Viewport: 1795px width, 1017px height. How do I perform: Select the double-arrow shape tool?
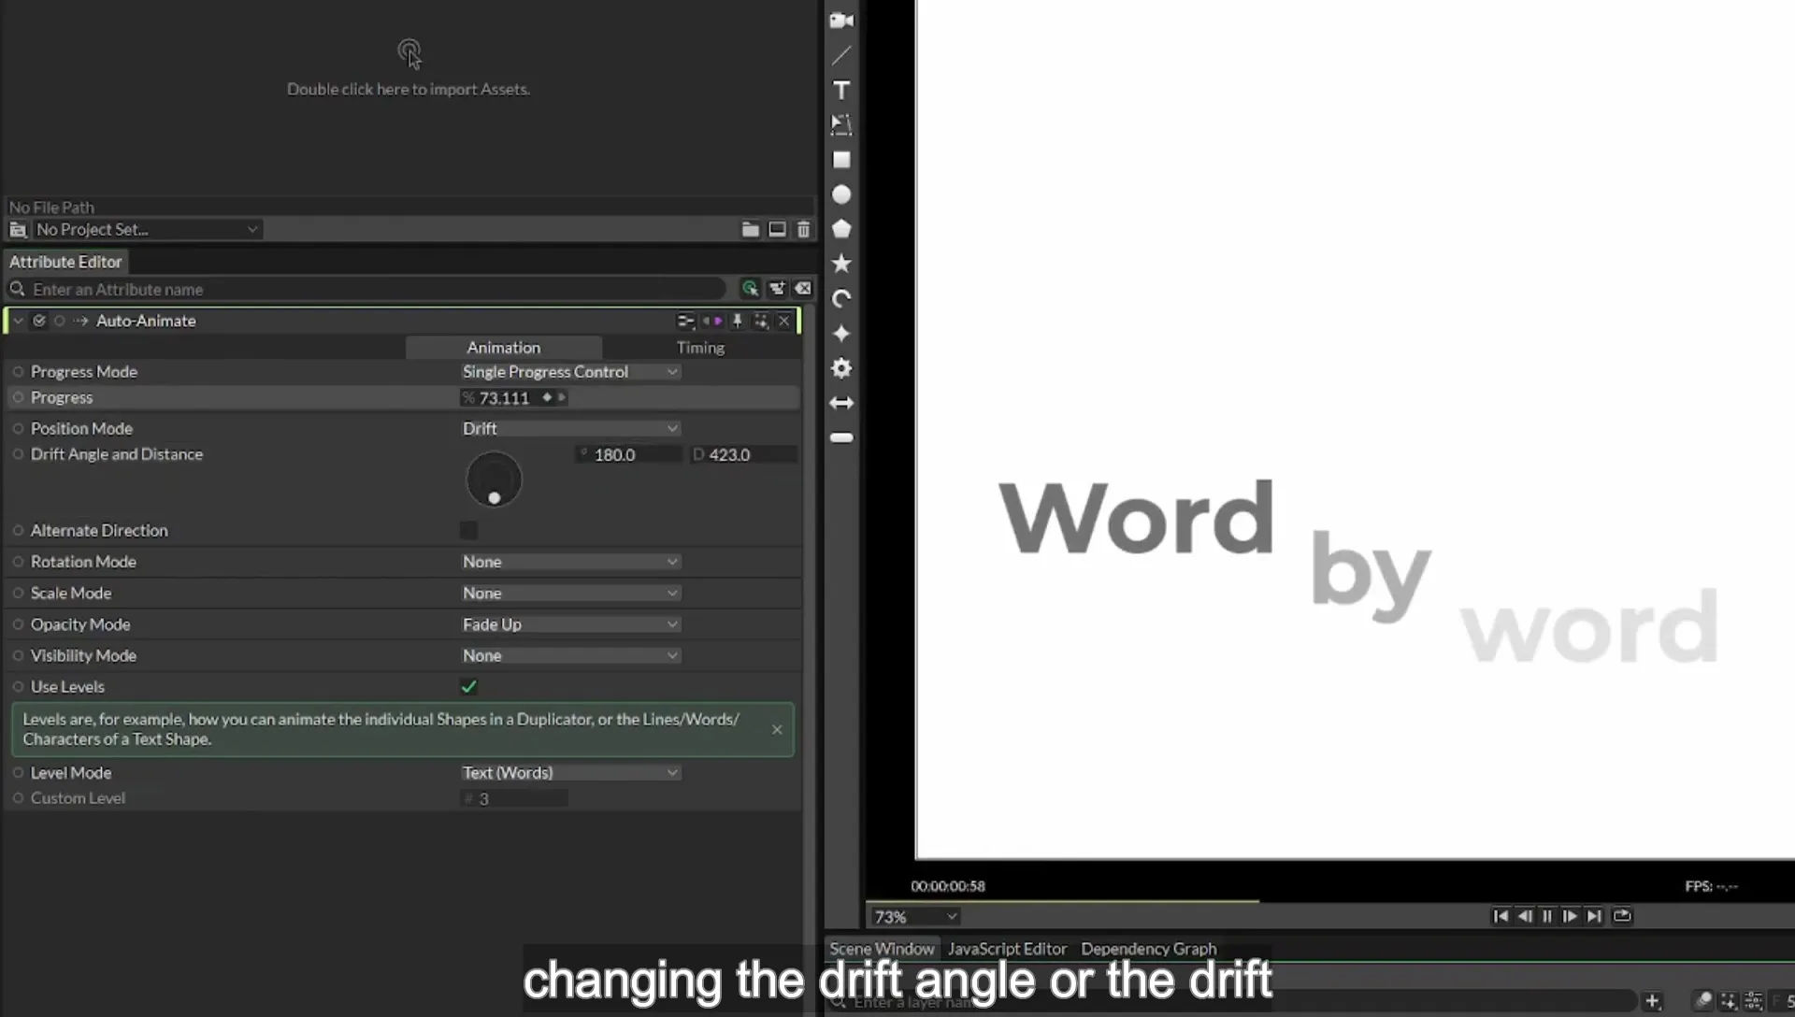coord(841,403)
